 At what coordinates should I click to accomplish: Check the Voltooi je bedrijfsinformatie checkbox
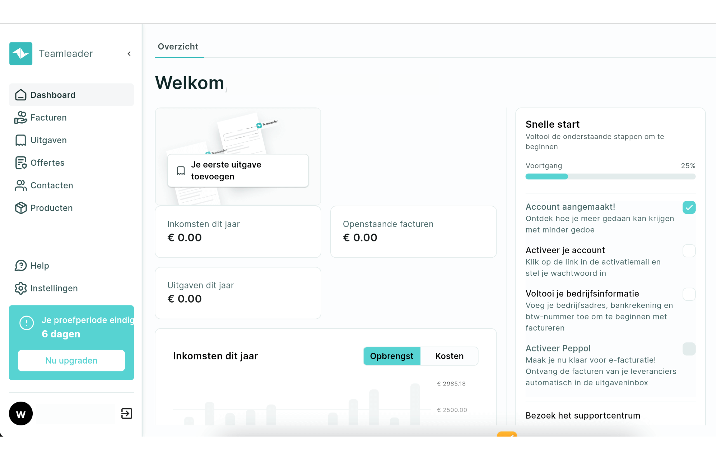coord(689,294)
